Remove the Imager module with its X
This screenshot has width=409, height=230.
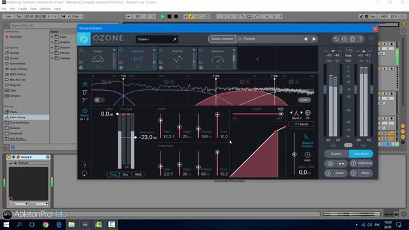(114, 50)
